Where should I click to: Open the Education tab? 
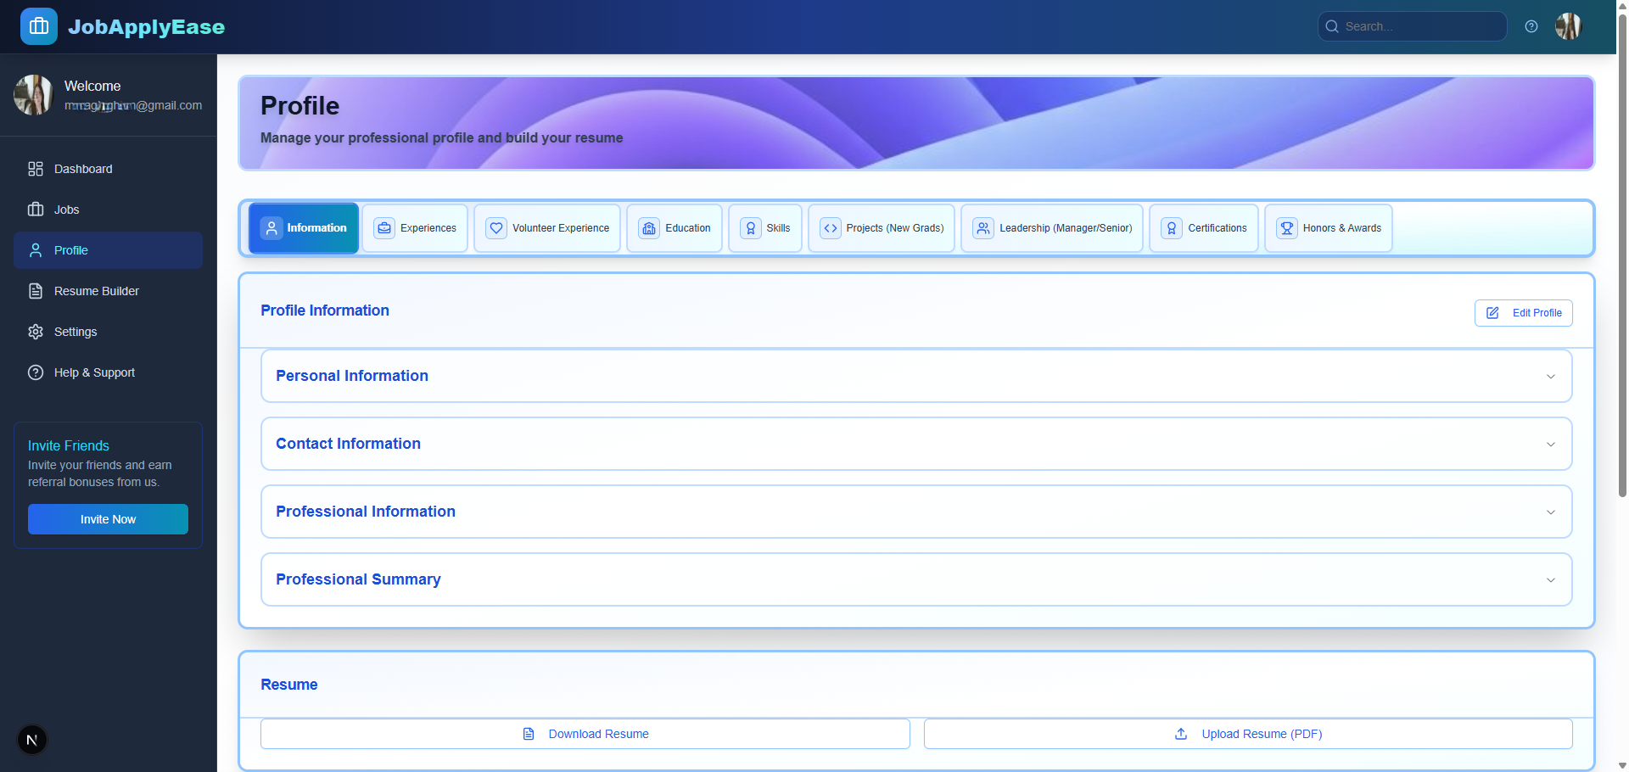point(675,228)
